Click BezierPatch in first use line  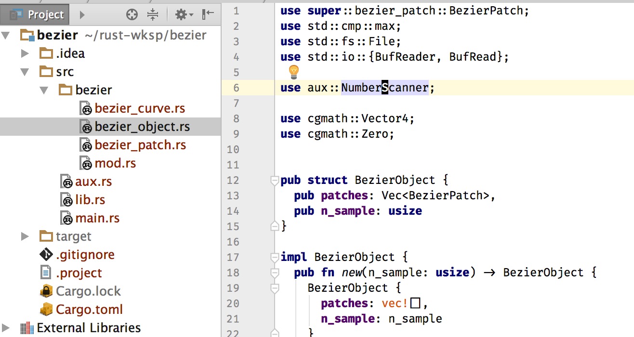pos(486,11)
